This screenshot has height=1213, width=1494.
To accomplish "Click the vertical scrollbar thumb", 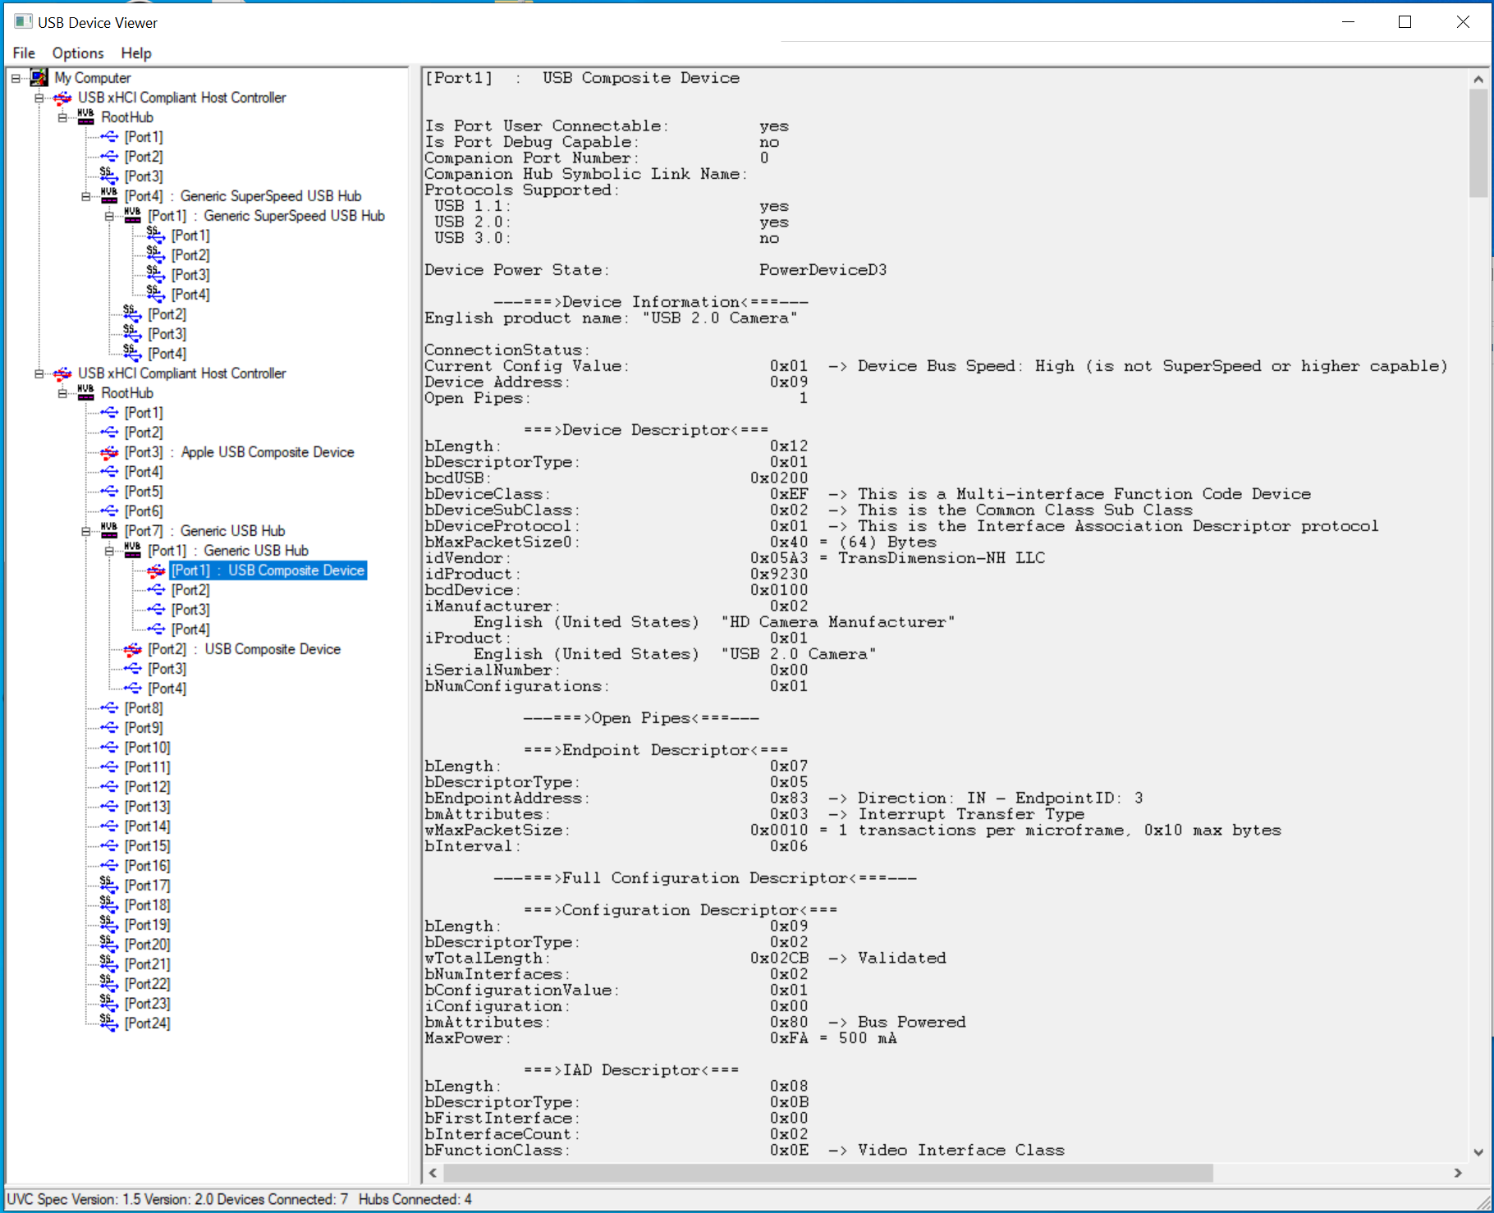I will tap(1478, 144).
